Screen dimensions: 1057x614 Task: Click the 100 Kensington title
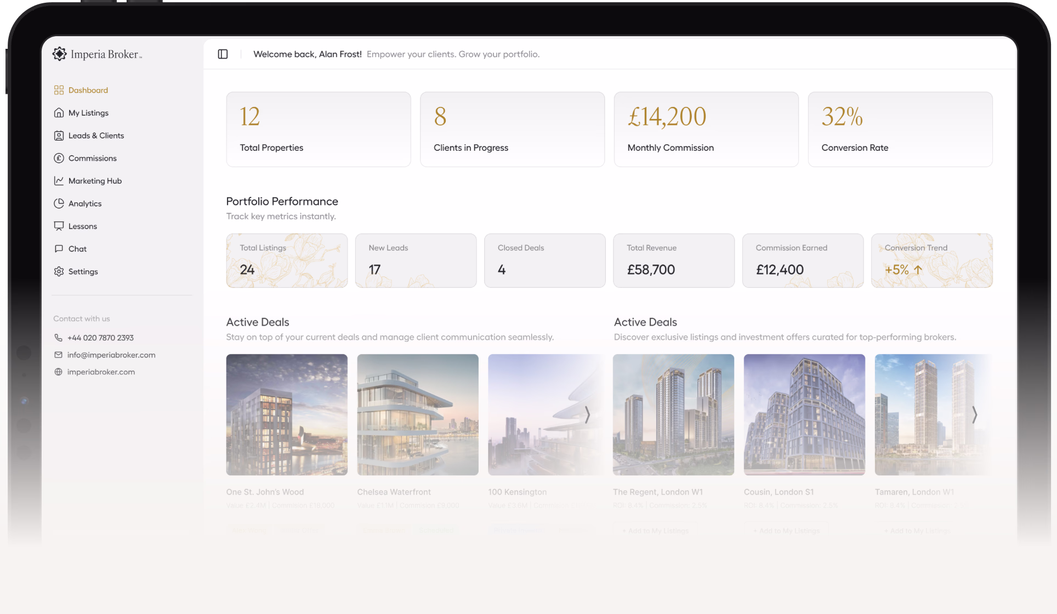518,492
